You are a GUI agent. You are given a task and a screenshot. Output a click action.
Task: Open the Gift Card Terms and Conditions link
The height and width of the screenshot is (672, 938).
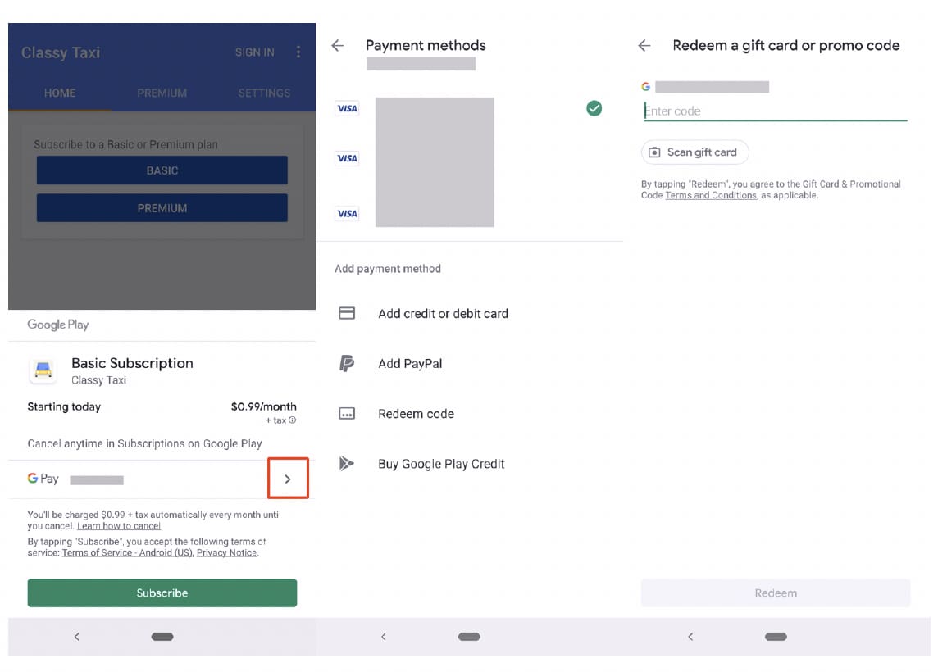pos(710,196)
